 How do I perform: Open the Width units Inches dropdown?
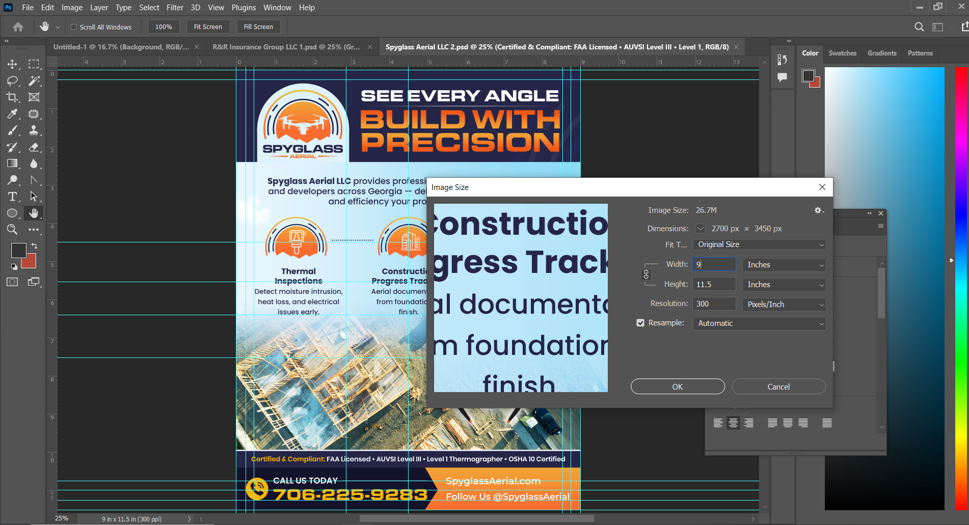pyautogui.click(x=784, y=265)
